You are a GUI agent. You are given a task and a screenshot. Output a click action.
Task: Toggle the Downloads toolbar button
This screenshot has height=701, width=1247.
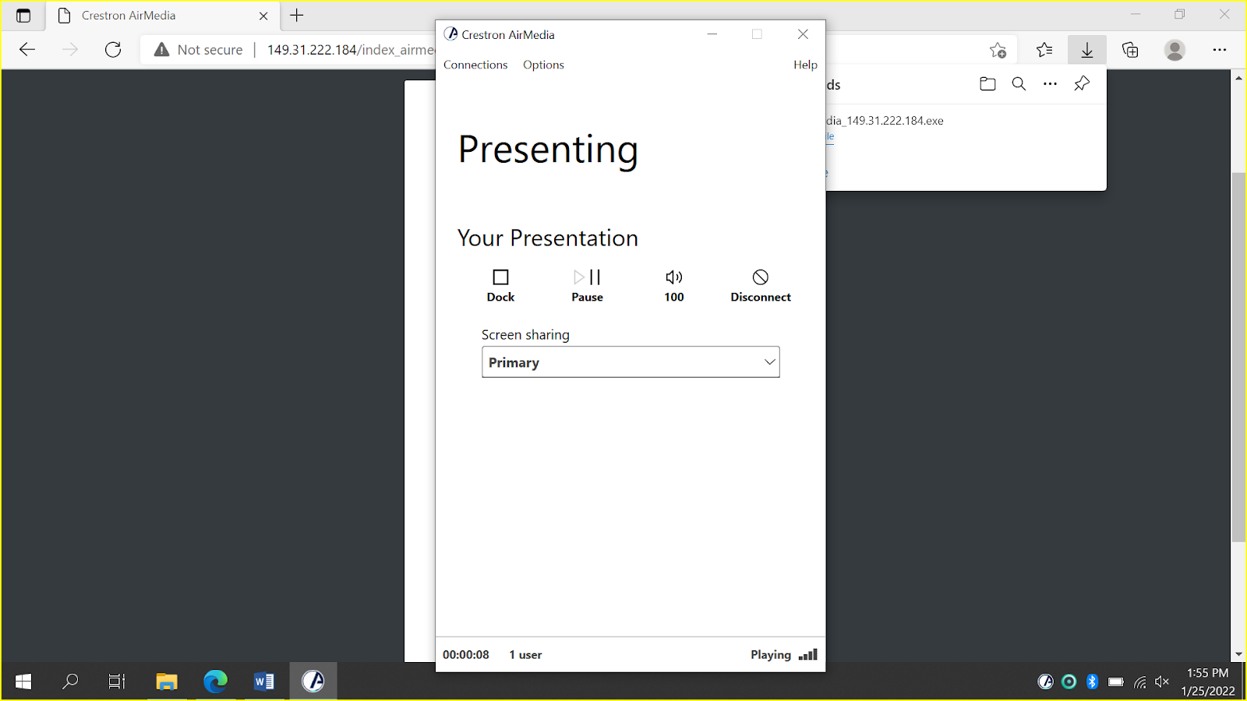(x=1087, y=50)
